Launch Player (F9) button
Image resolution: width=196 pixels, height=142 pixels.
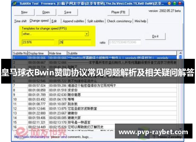click(x=118, y=12)
